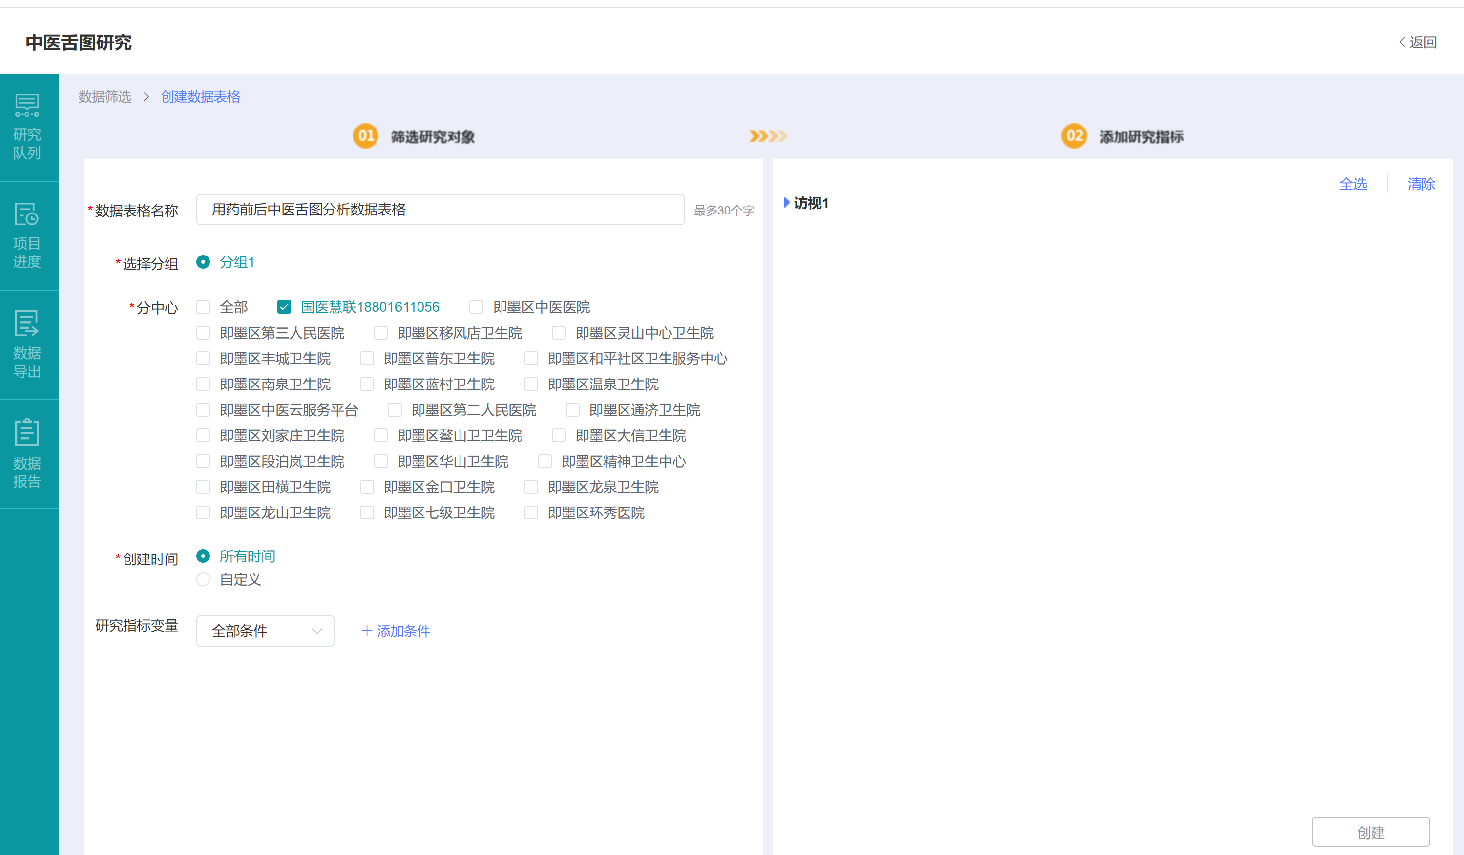The height and width of the screenshot is (855, 1464).
Task: Open the 研究队列 sidebar icon
Action: tap(27, 106)
